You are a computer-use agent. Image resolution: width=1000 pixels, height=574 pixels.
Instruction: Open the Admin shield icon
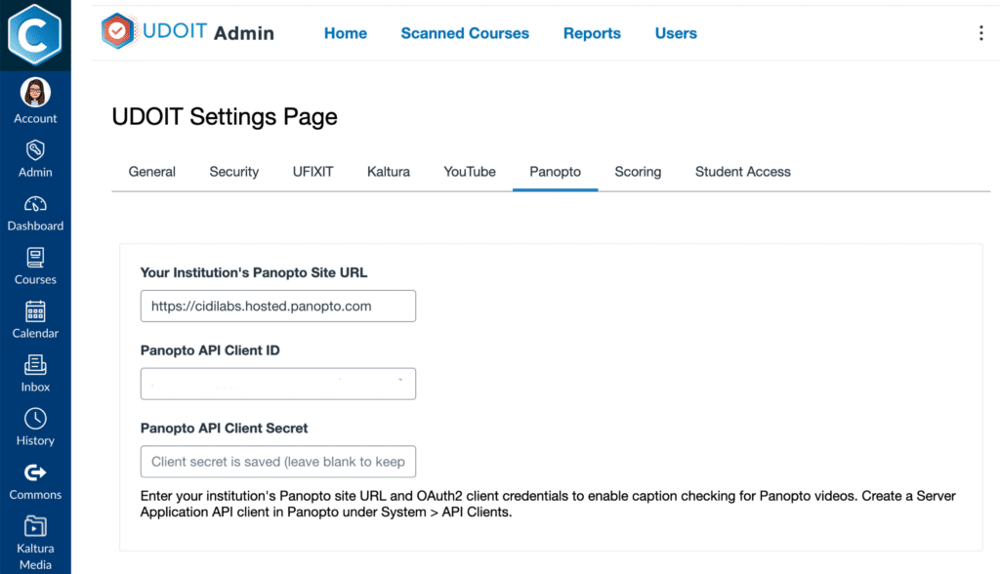[x=35, y=150]
